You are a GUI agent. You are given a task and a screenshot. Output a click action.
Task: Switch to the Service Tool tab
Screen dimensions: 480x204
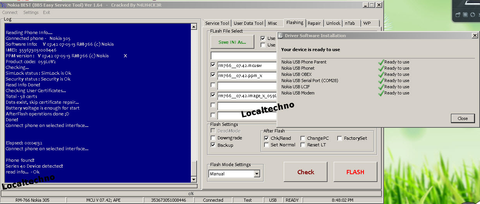[217, 23]
